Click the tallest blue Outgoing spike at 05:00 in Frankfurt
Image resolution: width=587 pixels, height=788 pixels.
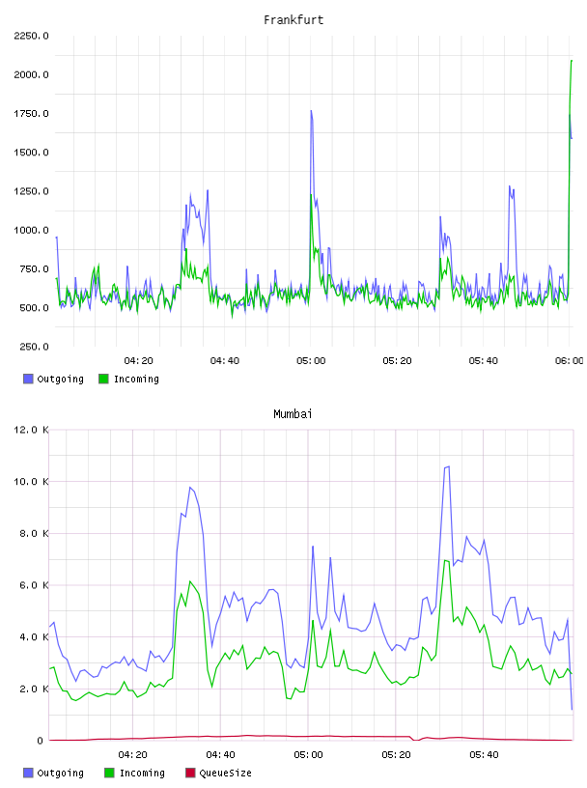(x=311, y=112)
